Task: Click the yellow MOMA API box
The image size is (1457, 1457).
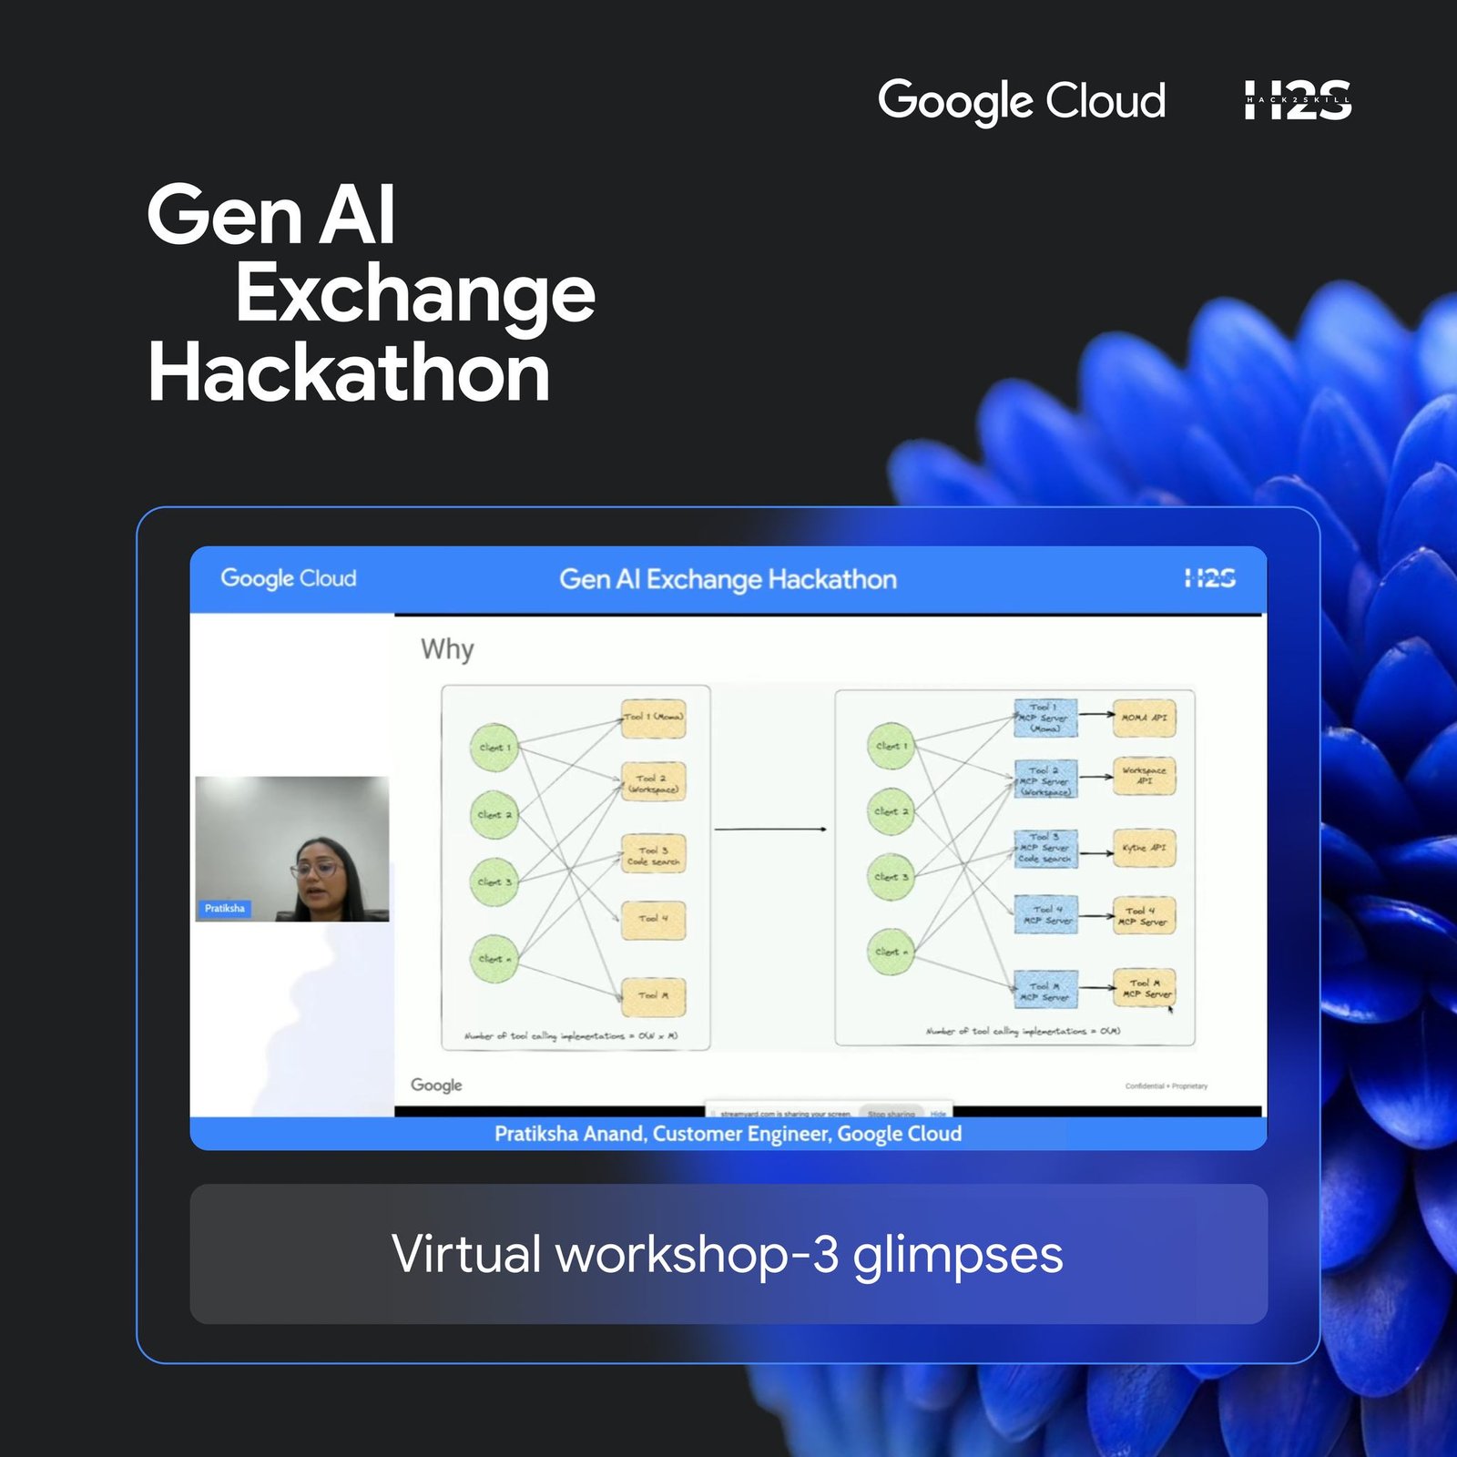Action: pos(1144,718)
